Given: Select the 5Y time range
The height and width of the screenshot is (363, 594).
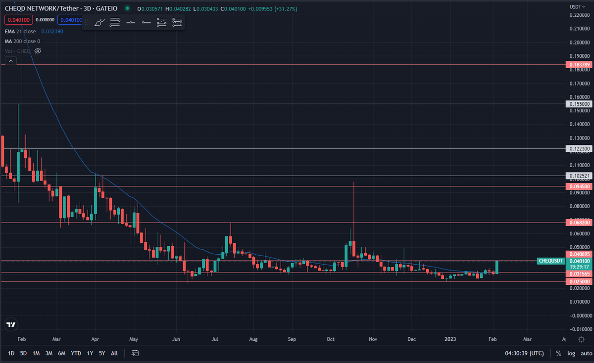Looking at the screenshot, I should coord(101,353).
